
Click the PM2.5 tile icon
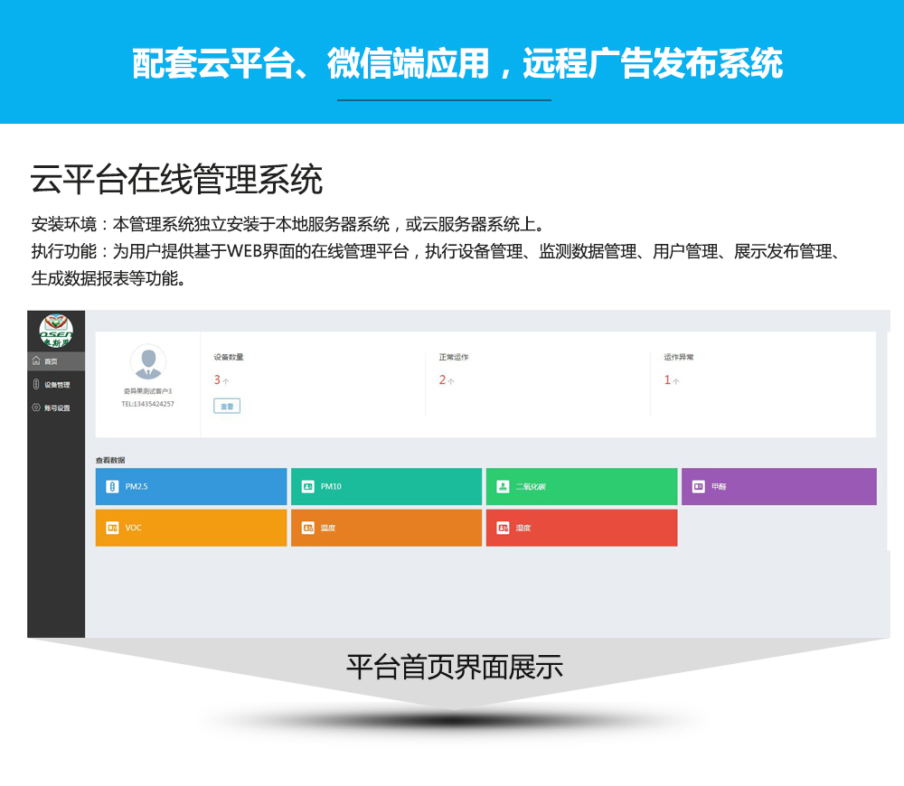[112, 486]
